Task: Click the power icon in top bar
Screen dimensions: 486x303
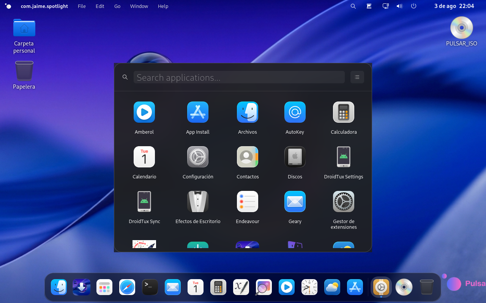Action: (x=414, y=6)
